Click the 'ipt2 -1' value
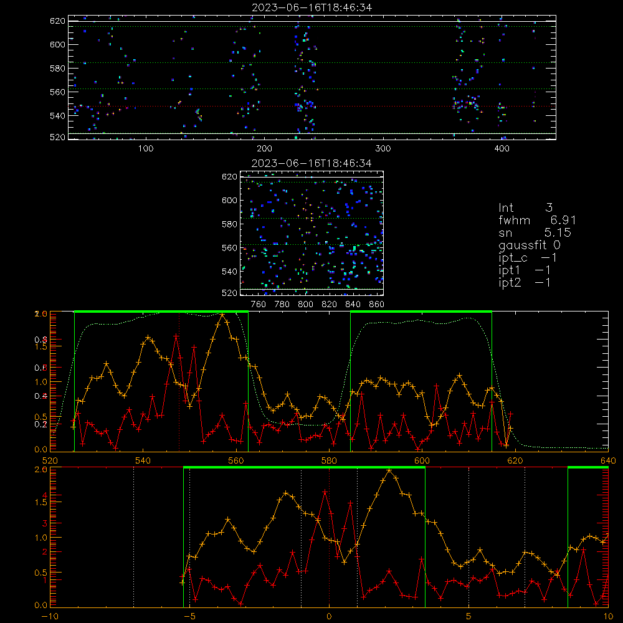This screenshot has height=623, width=623. tap(525, 282)
